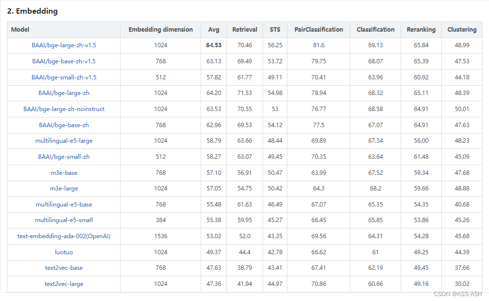Select the embedding dimension 1536 cell

click(161, 236)
